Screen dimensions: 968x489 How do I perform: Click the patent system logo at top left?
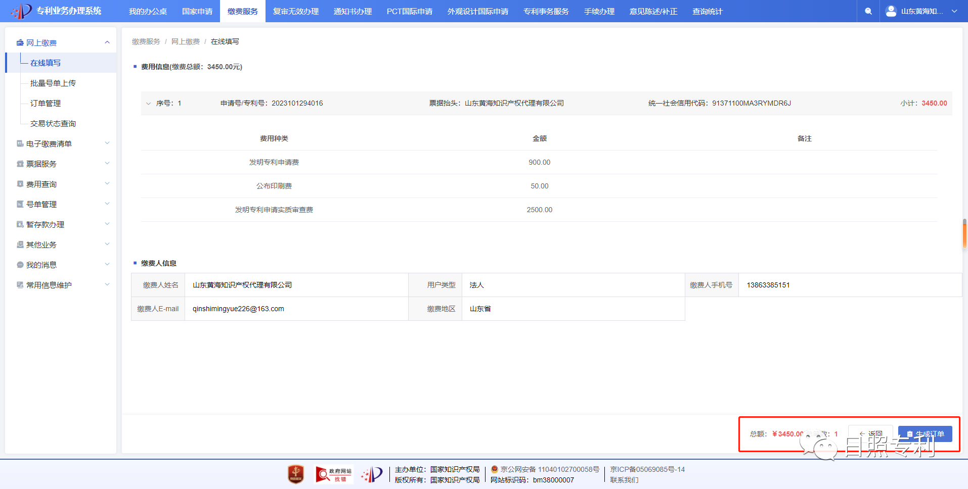tap(21, 11)
